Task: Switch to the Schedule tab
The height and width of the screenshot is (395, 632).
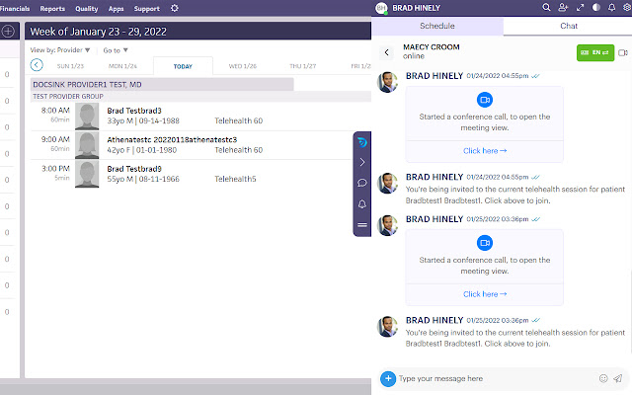Action: pyautogui.click(x=437, y=27)
